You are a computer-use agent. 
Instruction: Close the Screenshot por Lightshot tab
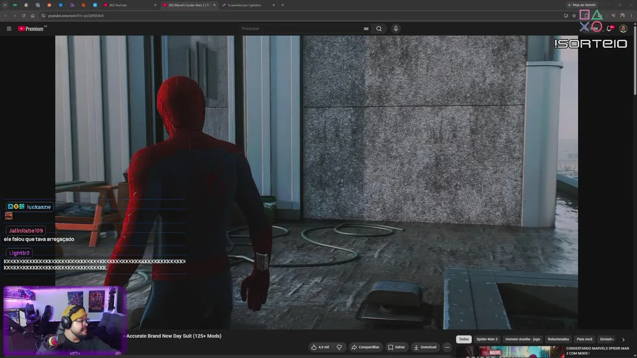pos(273,5)
